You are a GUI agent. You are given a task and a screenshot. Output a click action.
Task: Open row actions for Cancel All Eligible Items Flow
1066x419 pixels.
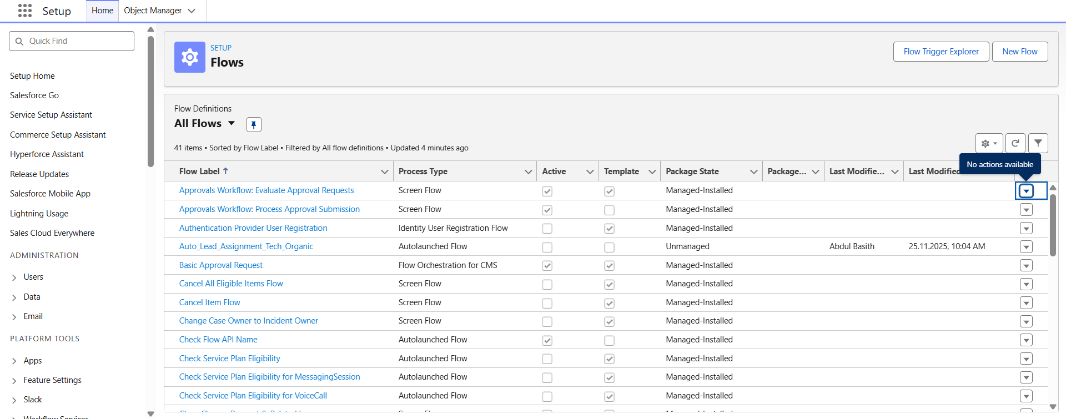pos(1027,284)
